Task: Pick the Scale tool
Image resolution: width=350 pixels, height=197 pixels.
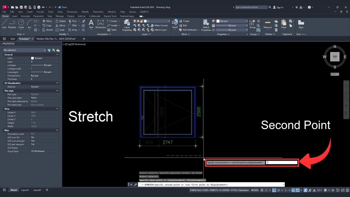Action: (x=60, y=30)
